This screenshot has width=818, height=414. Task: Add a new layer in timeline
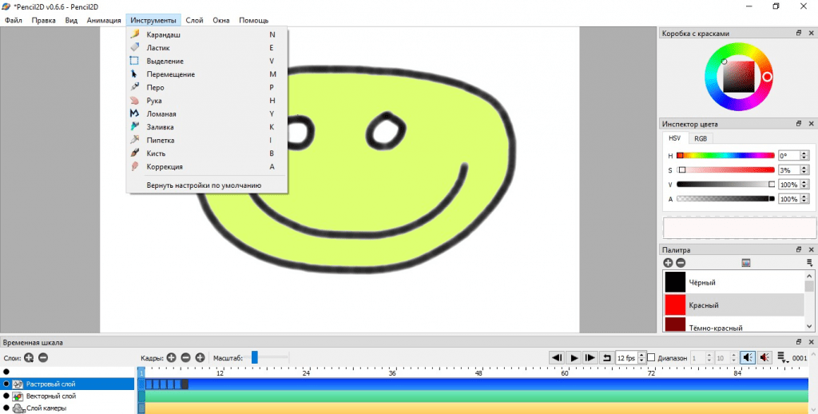click(29, 358)
